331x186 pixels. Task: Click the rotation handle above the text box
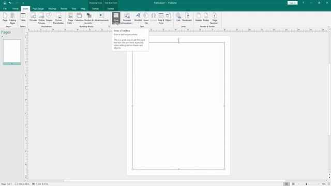coord(178,39)
